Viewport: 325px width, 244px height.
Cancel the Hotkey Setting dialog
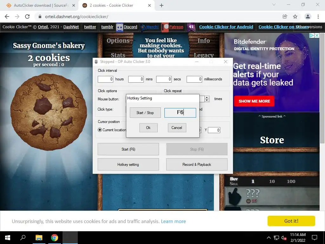(177, 128)
